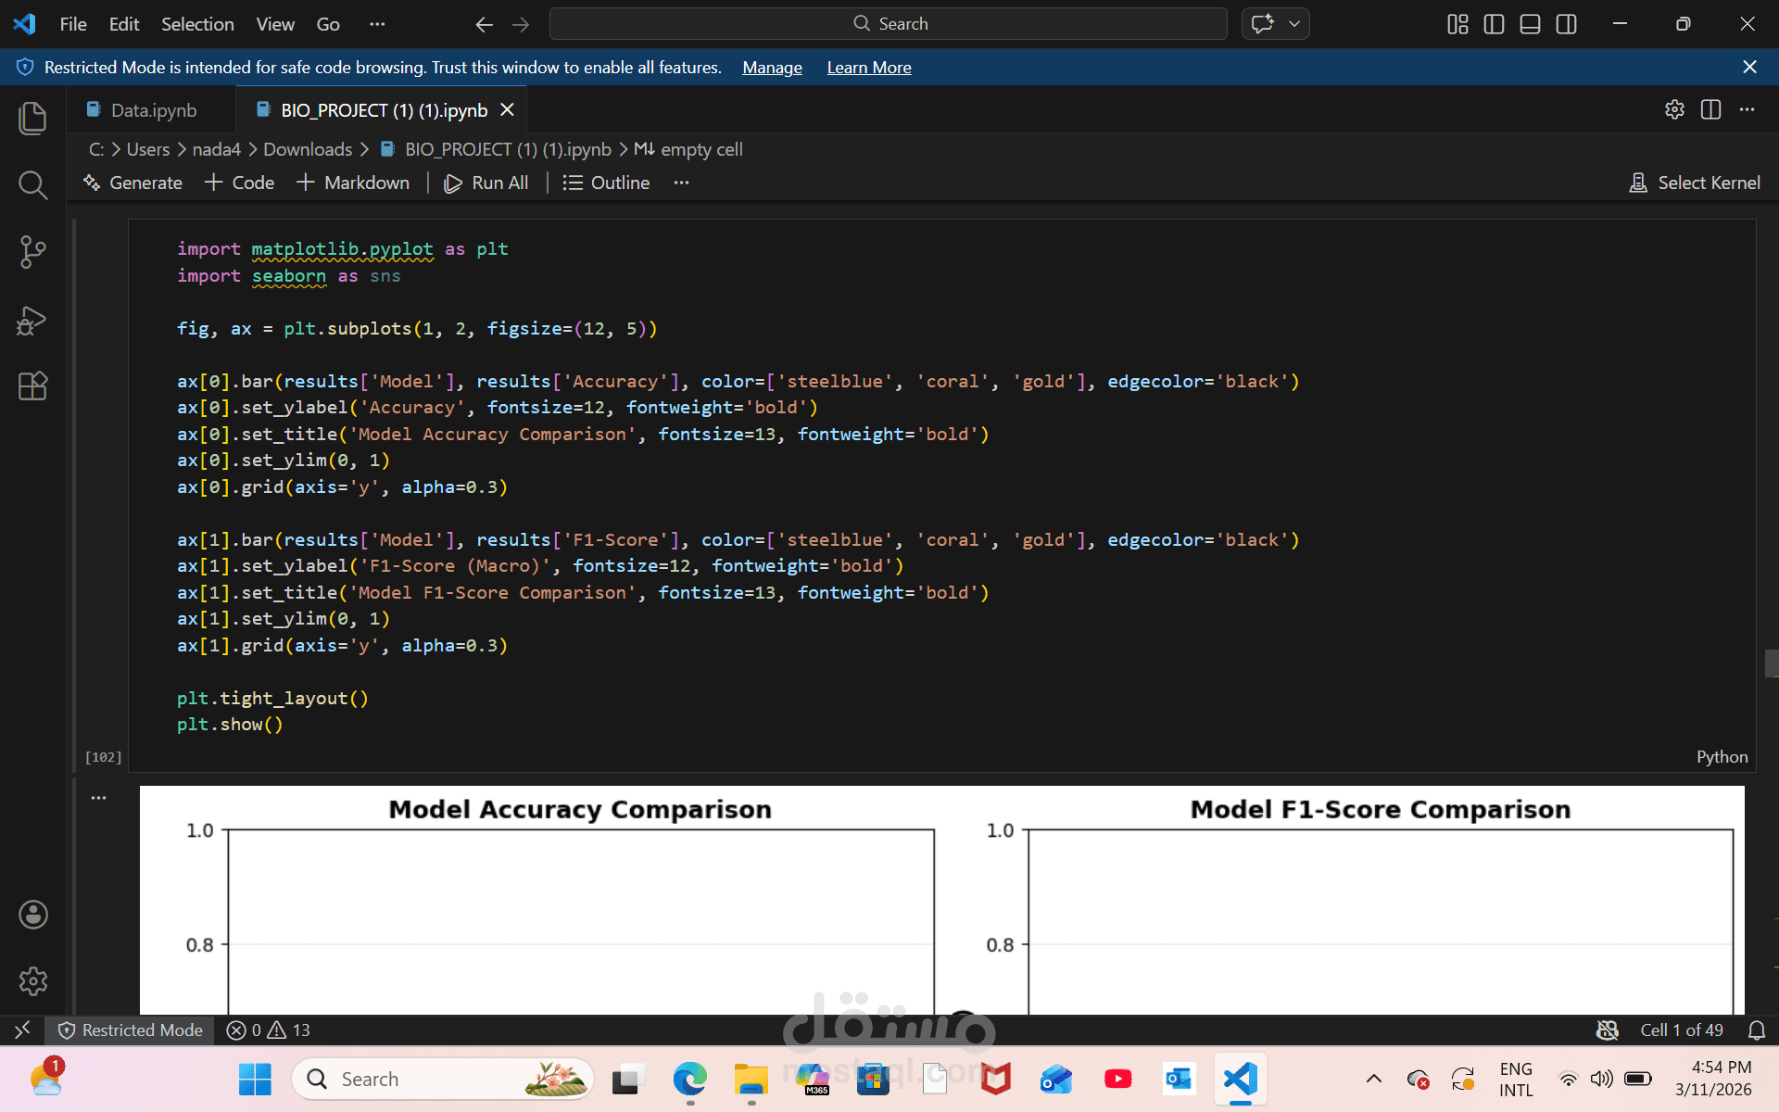1779x1112 pixels.
Task: Expand the notebook toolbar more actions menu
Action: 681,183
